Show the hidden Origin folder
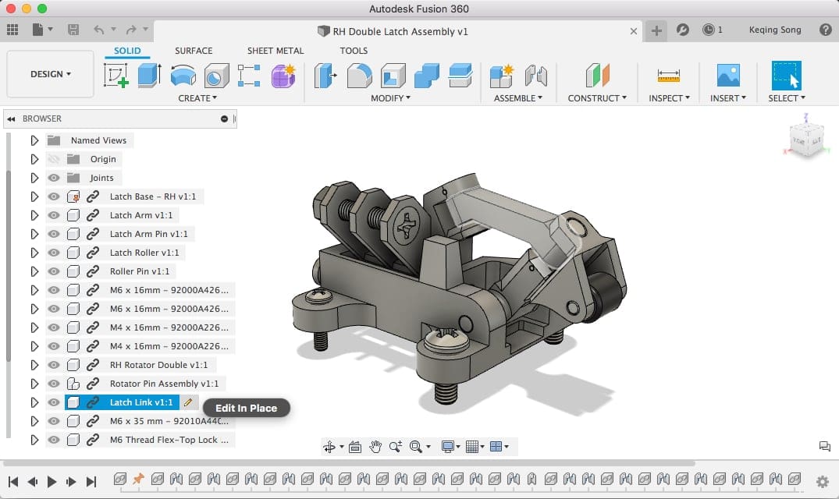 click(54, 159)
